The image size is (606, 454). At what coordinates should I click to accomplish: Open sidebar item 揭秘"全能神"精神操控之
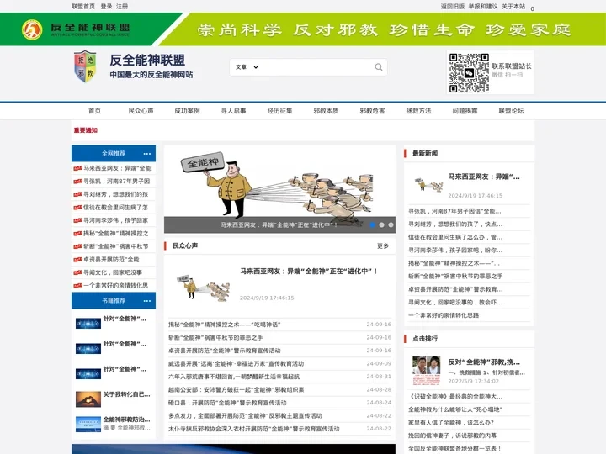click(x=116, y=234)
